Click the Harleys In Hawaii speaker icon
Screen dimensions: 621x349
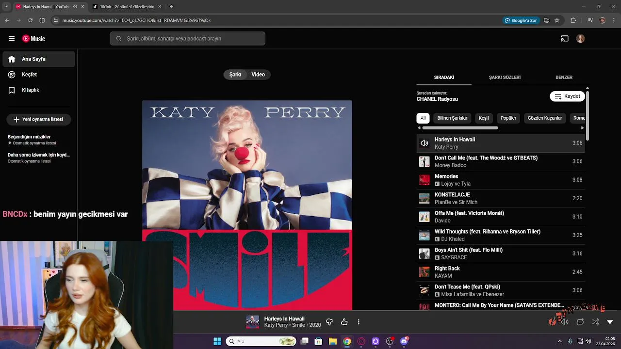[x=425, y=143]
